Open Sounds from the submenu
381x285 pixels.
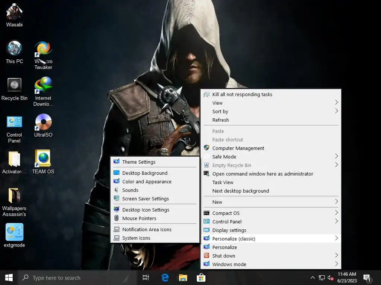(x=155, y=190)
